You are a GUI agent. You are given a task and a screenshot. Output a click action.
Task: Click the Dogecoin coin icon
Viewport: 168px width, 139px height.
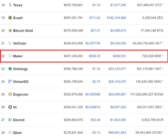(10, 94)
